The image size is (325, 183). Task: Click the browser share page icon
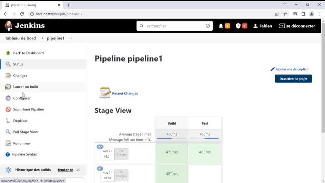(277, 14)
